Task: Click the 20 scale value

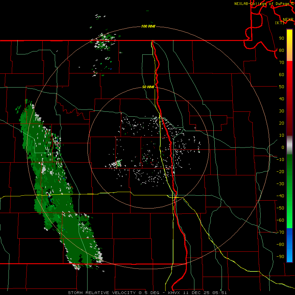Action: pyautogui.click(x=282, y=123)
